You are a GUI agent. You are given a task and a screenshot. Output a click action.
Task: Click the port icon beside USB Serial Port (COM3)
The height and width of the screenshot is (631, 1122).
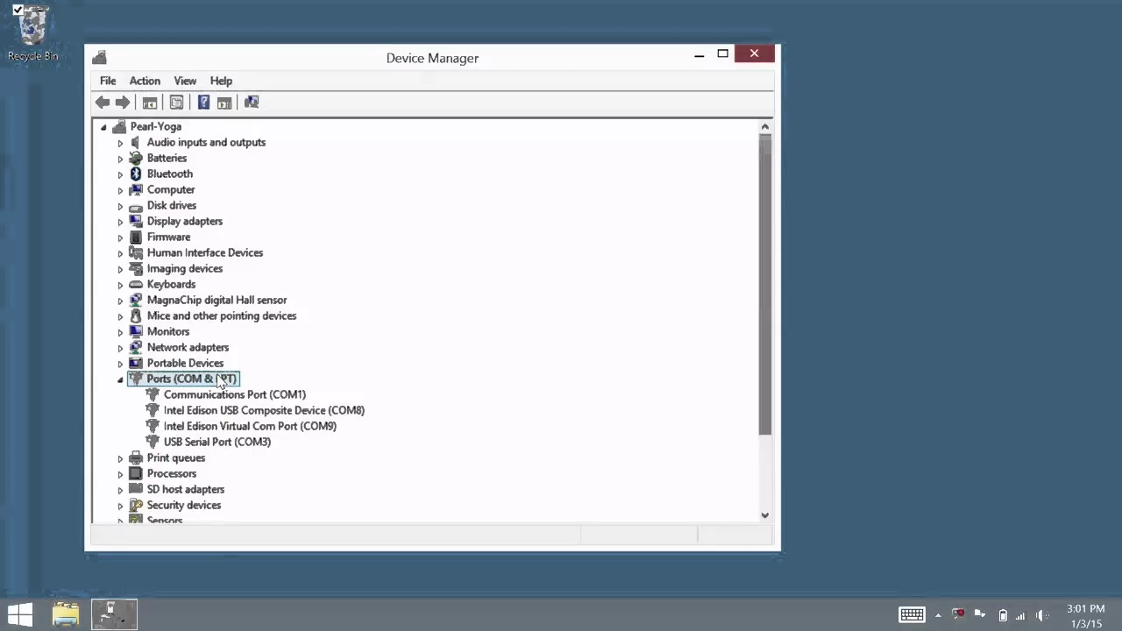point(153,442)
